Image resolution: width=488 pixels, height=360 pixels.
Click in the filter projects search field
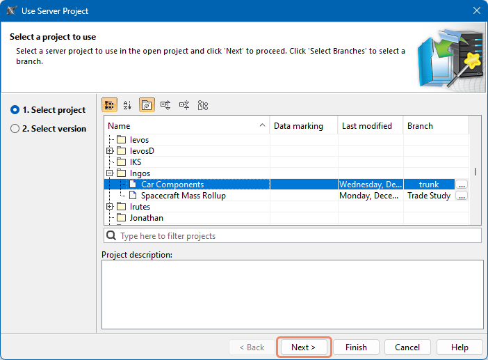(293, 235)
